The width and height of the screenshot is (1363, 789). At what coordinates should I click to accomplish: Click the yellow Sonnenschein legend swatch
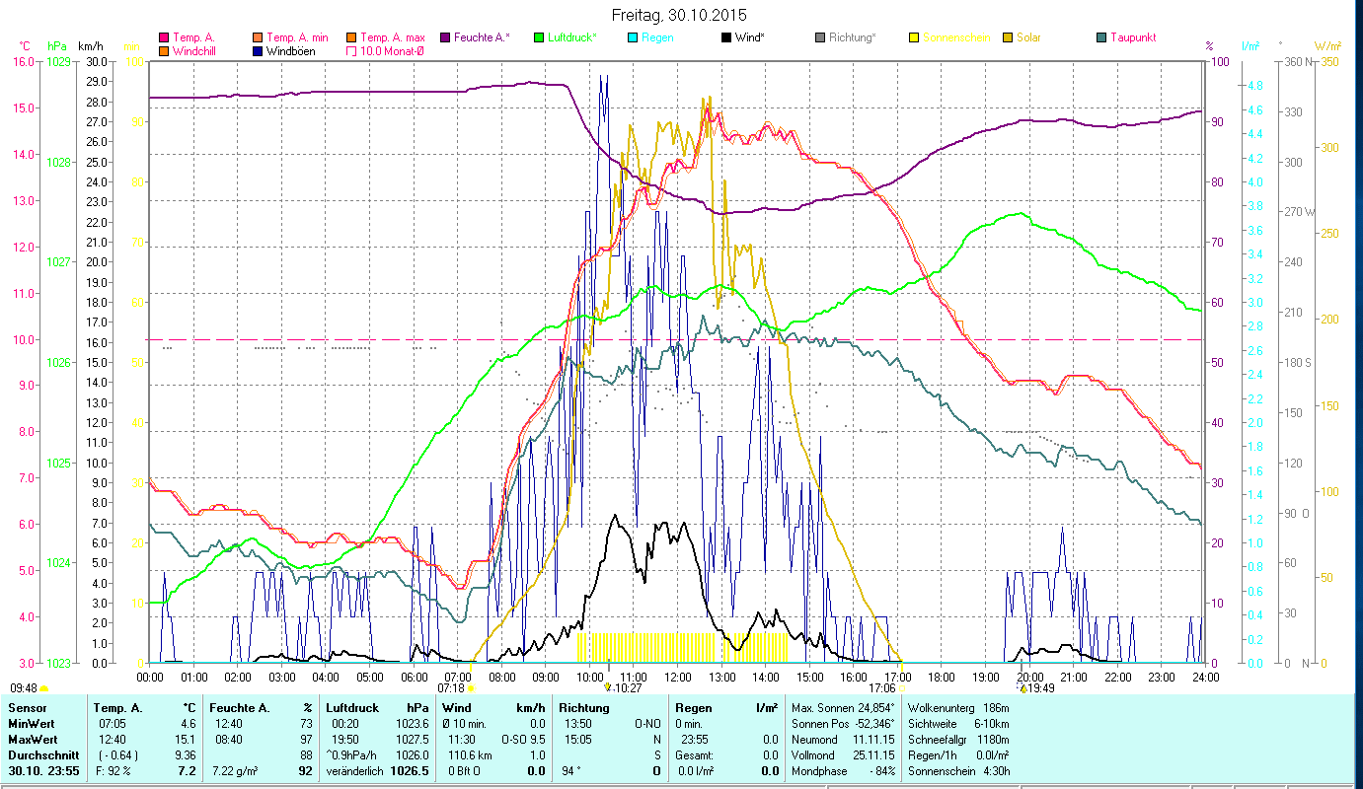pos(914,38)
